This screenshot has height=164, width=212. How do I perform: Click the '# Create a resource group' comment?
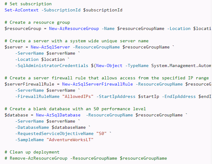[x=37, y=23]
